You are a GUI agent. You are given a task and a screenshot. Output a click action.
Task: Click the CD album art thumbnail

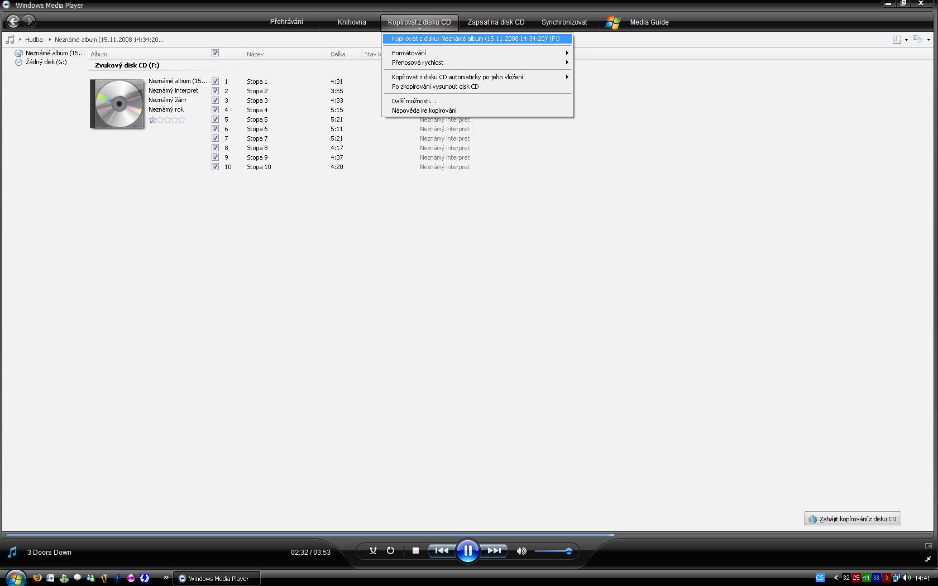117,104
